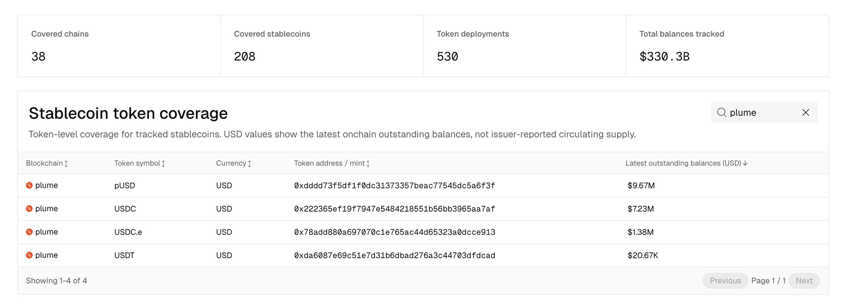Sort table by Currency column
The image size is (845, 304).
pos(234,163)
